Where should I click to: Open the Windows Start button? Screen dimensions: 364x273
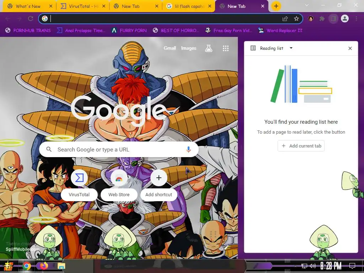pyautogui.click(x=9, y=266)
